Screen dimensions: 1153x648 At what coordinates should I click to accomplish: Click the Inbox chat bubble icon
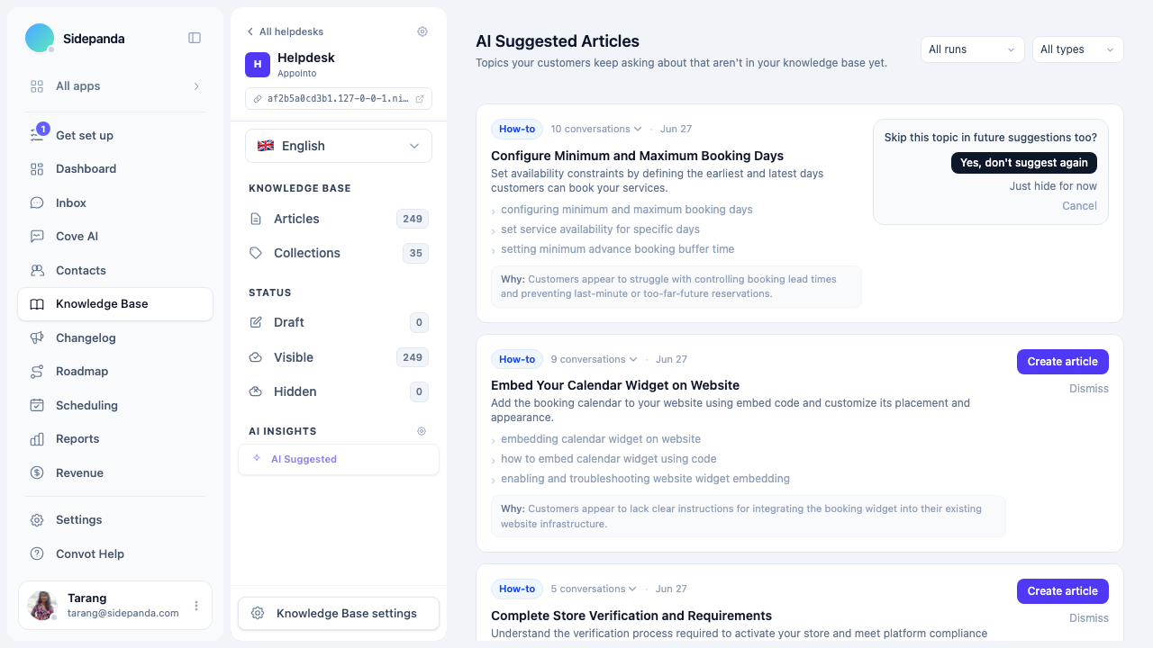click(x=37, y=202)
